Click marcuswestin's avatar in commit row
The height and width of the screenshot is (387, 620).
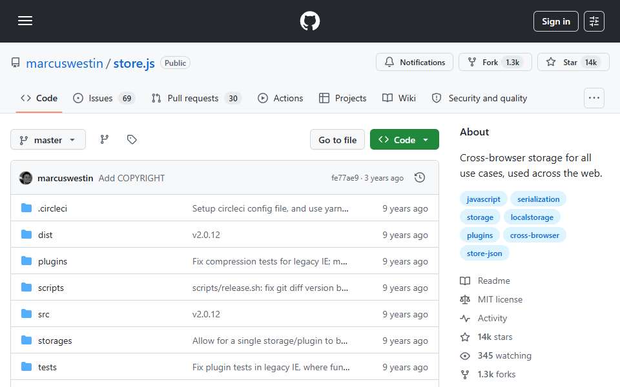click(26, 178)
